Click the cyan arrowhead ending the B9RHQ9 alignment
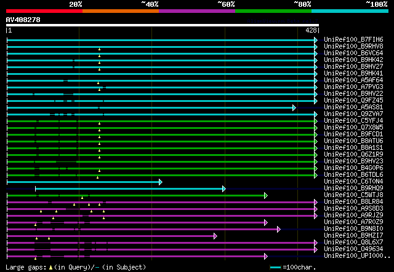The image size is (394, 272). click(224, 188)
